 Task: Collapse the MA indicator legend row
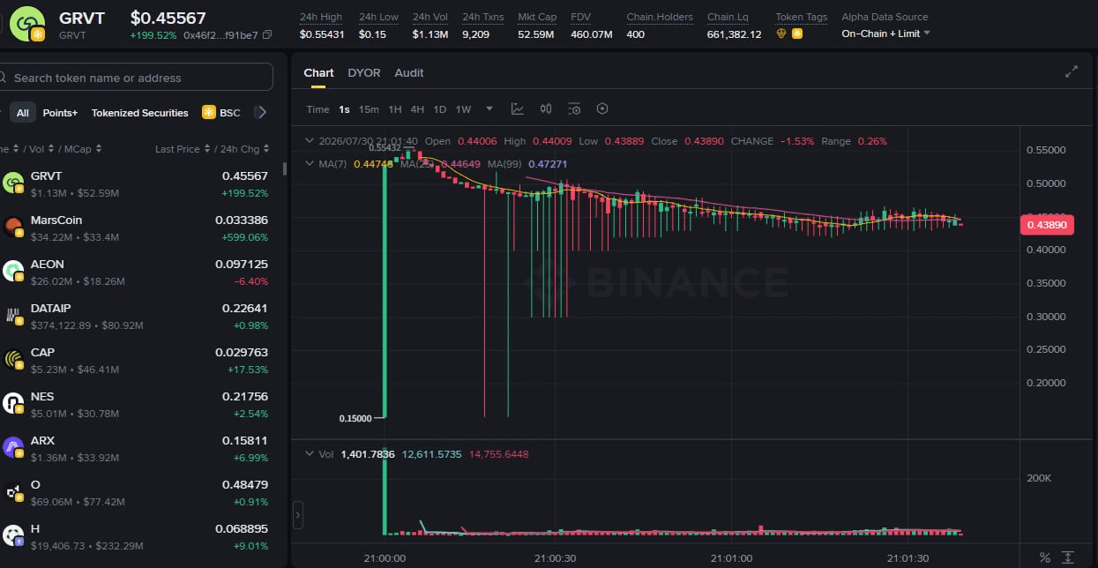309,164
